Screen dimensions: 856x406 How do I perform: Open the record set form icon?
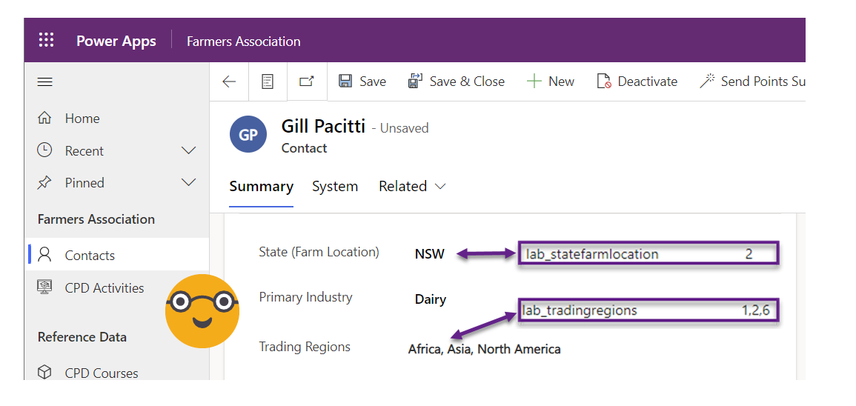click(268, 81)
